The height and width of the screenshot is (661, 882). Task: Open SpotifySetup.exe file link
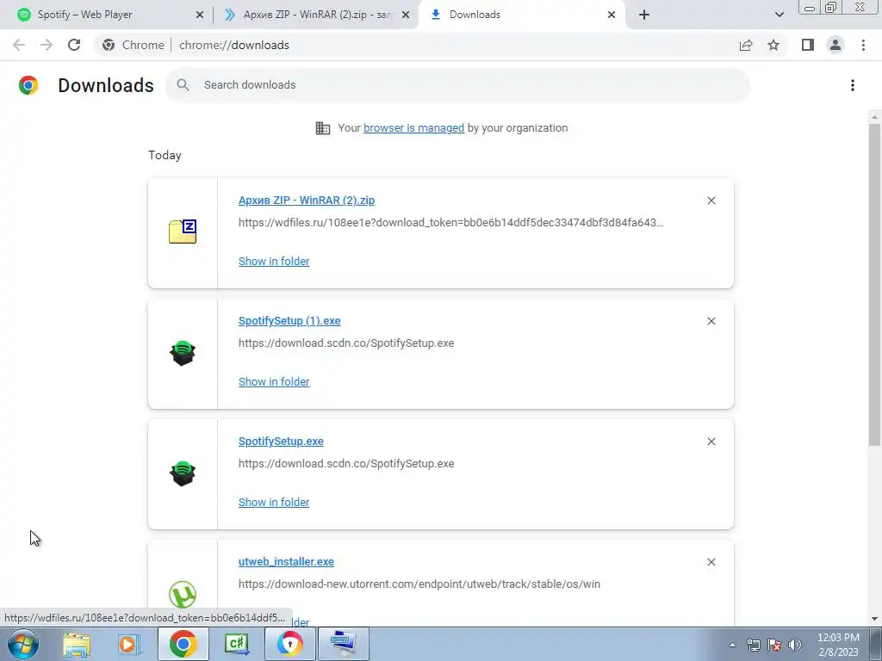(281, 442)
